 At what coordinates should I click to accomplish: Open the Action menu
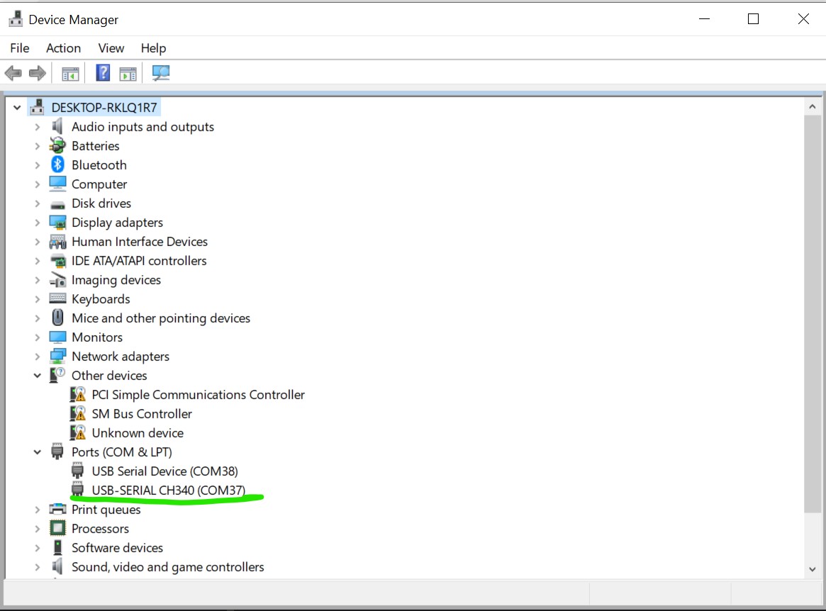pos(63,48)
